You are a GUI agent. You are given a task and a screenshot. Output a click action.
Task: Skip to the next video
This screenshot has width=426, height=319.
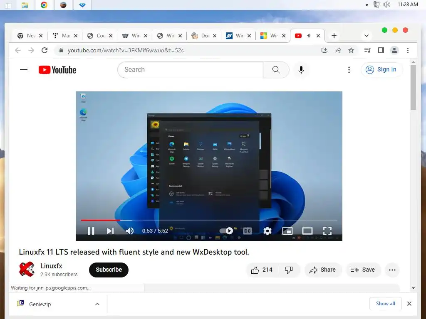tap(110, 231)
